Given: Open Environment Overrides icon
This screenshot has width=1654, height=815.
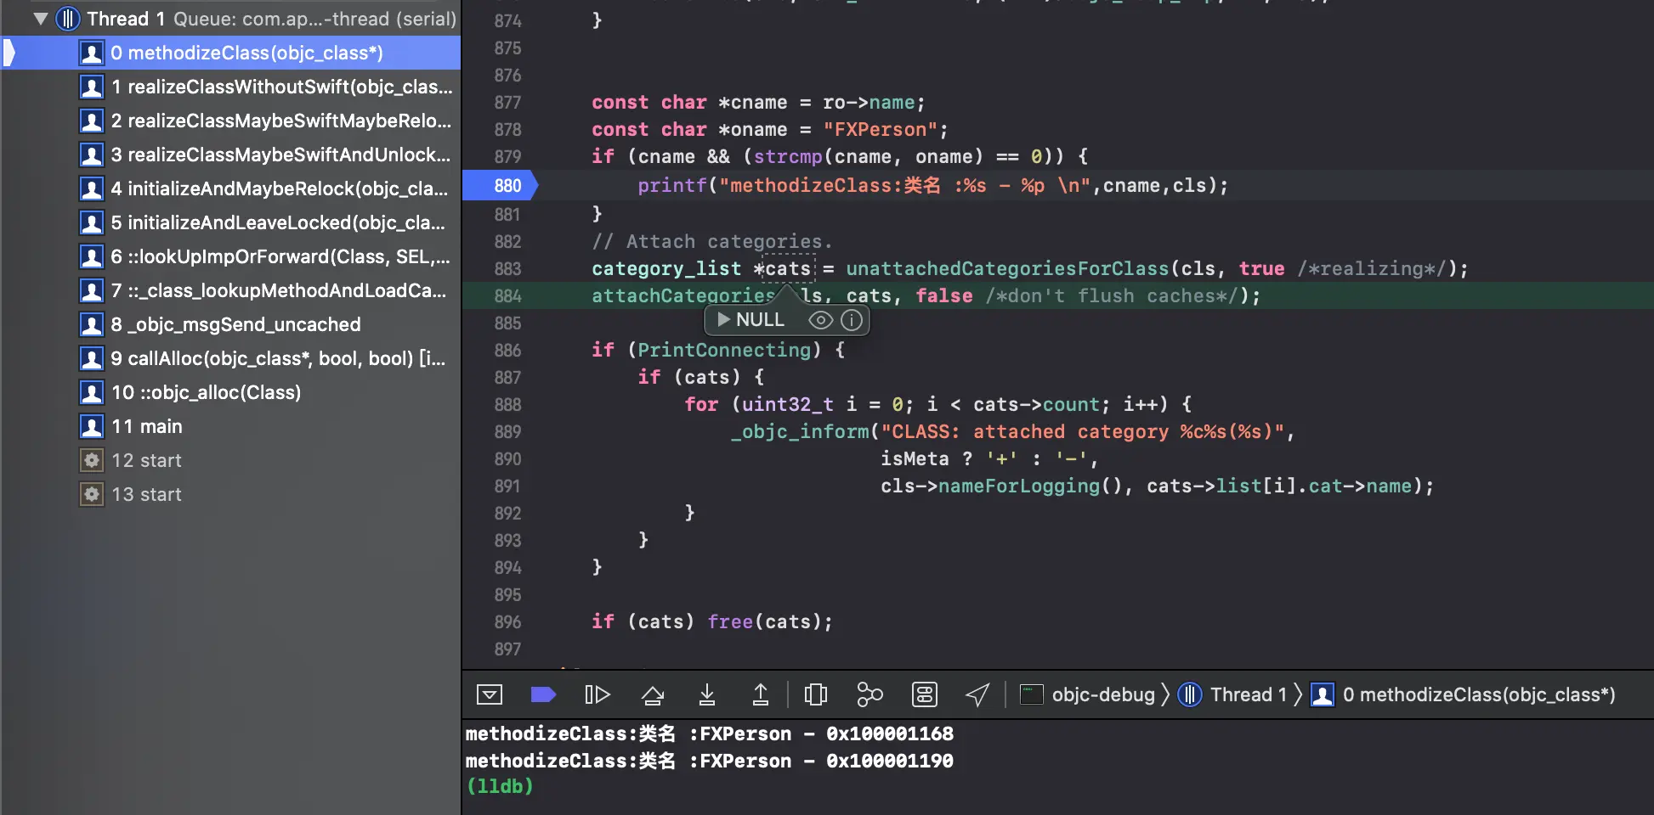Looking at the screenshot, I should pyautogui.click(x=925, y=694).
